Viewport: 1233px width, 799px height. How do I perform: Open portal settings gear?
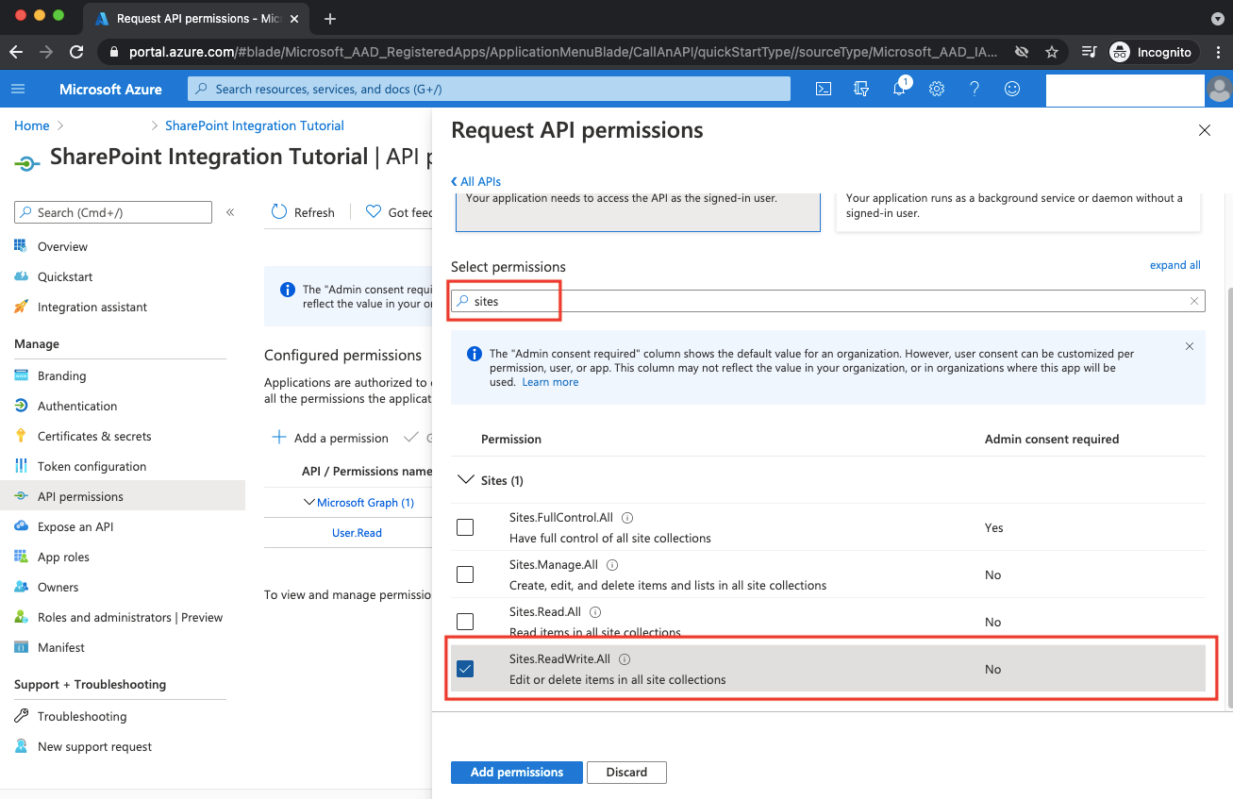pyautogui.click(x=937, y=89)
